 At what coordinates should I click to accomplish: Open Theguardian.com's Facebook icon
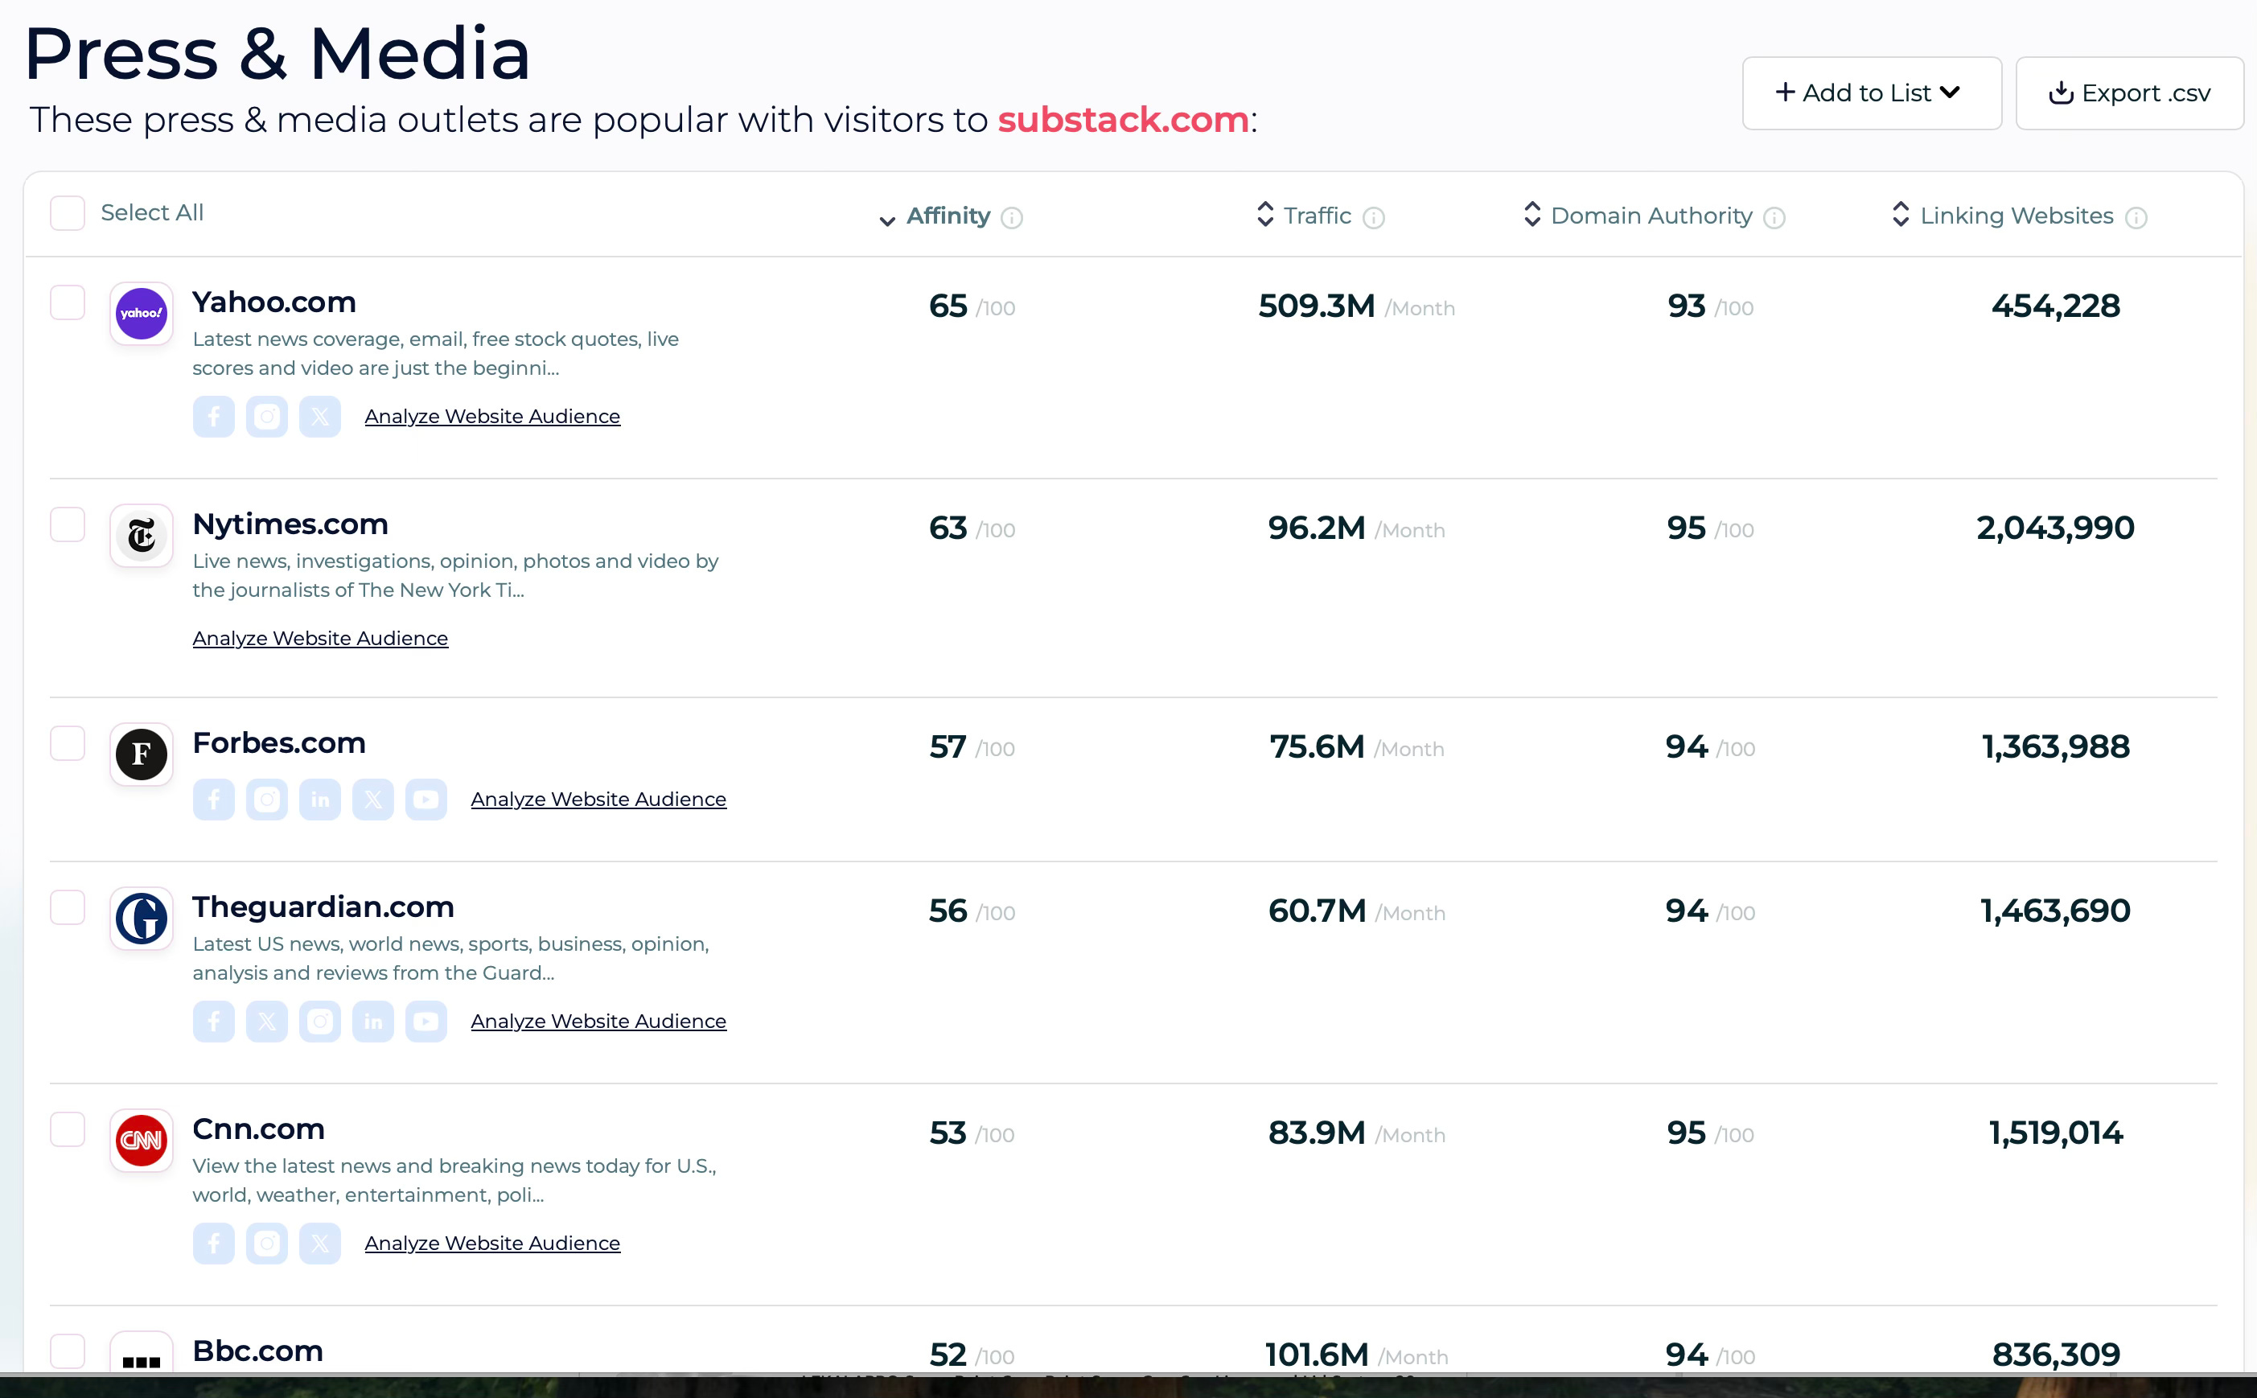pyautogui.click(x=214, y=1021)
